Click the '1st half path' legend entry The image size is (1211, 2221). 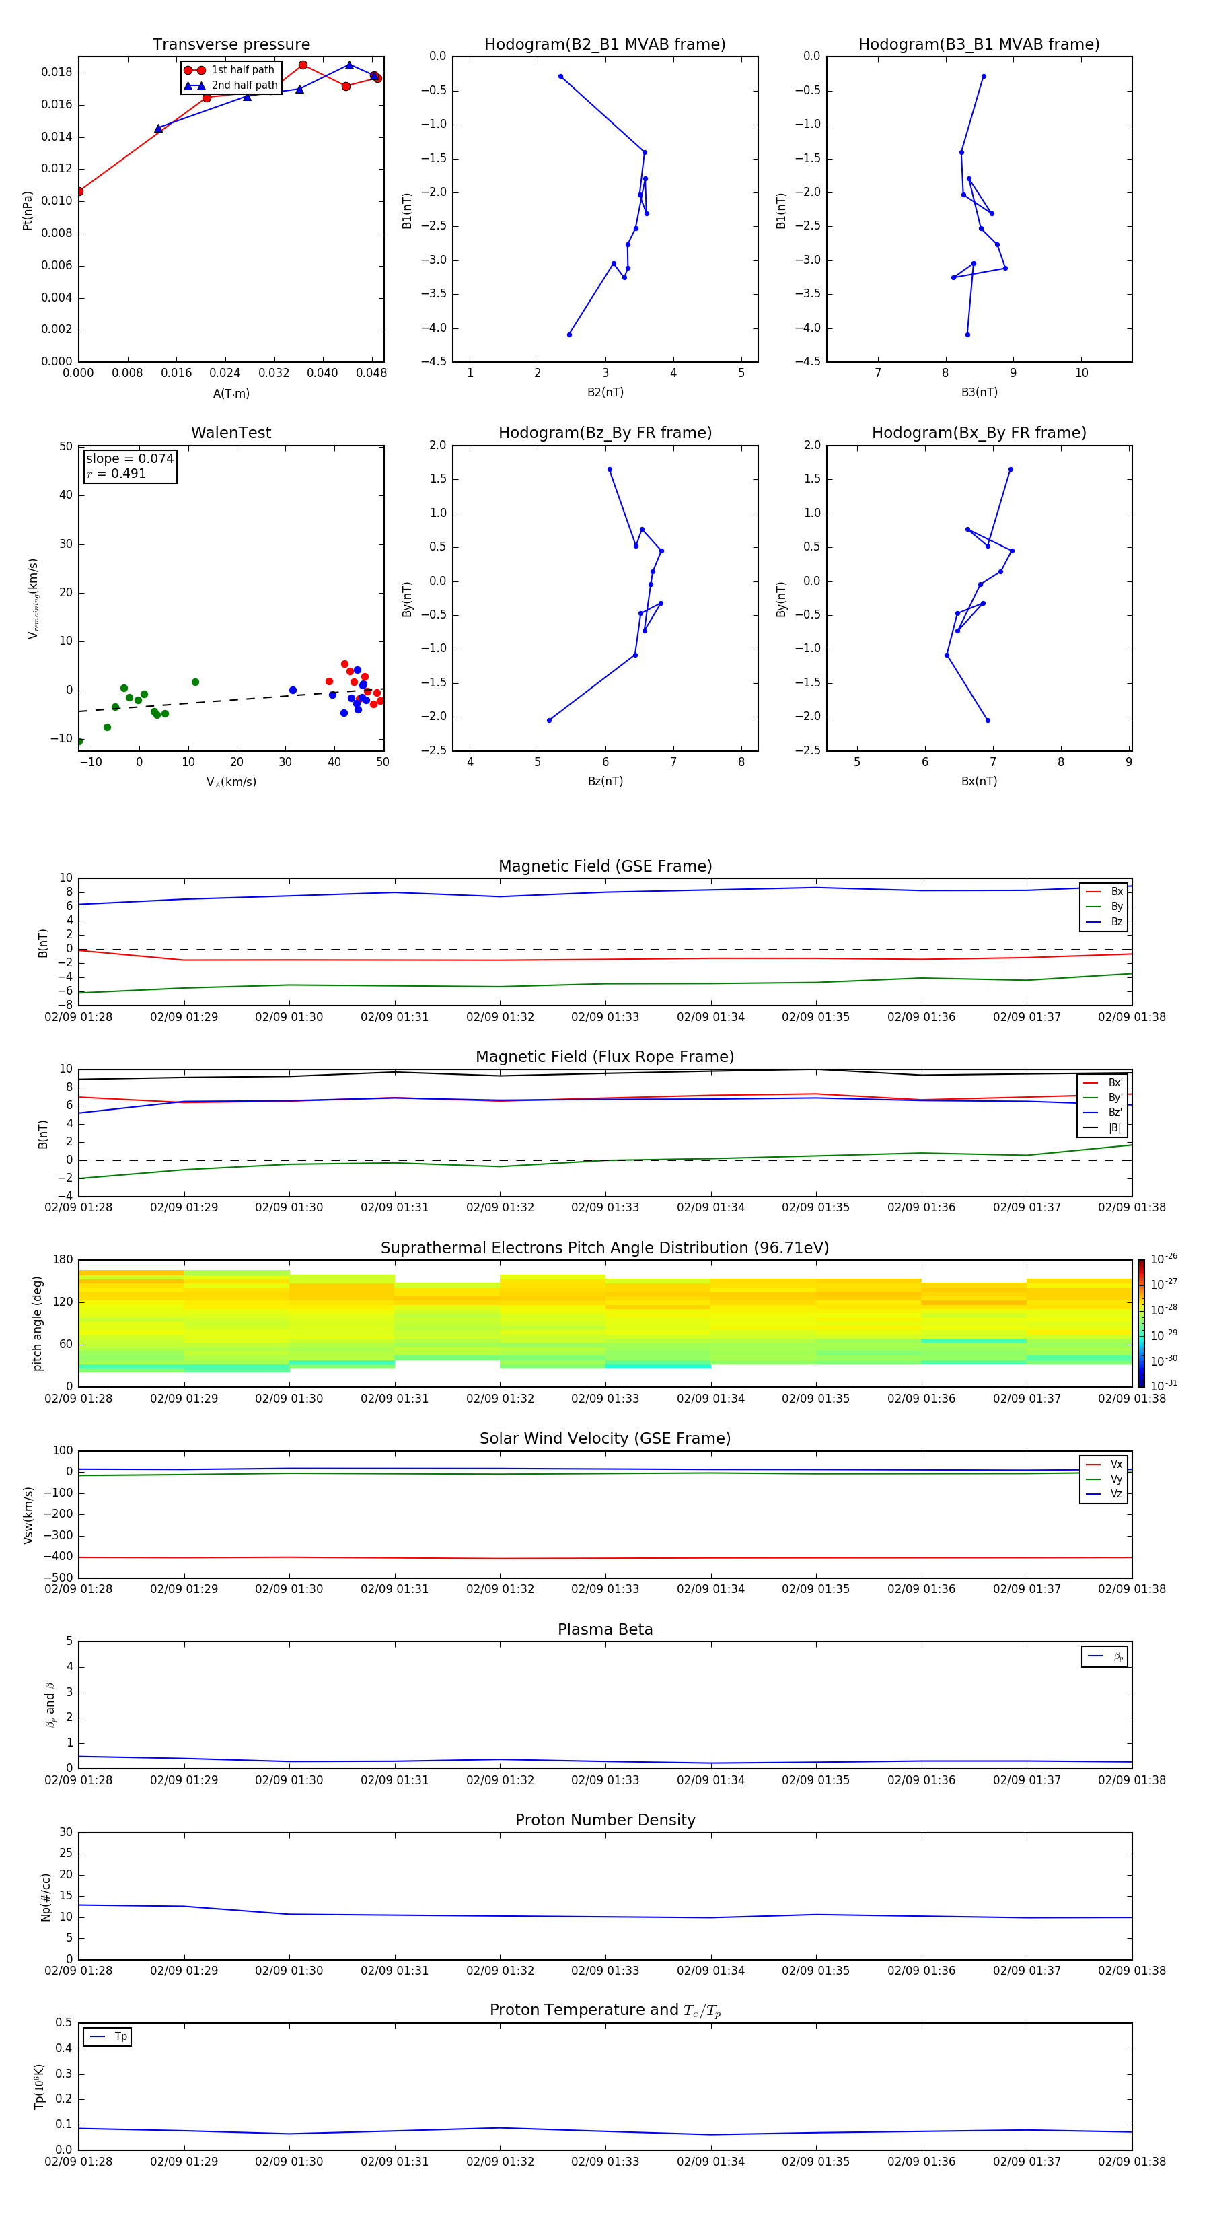click(230, 70)
